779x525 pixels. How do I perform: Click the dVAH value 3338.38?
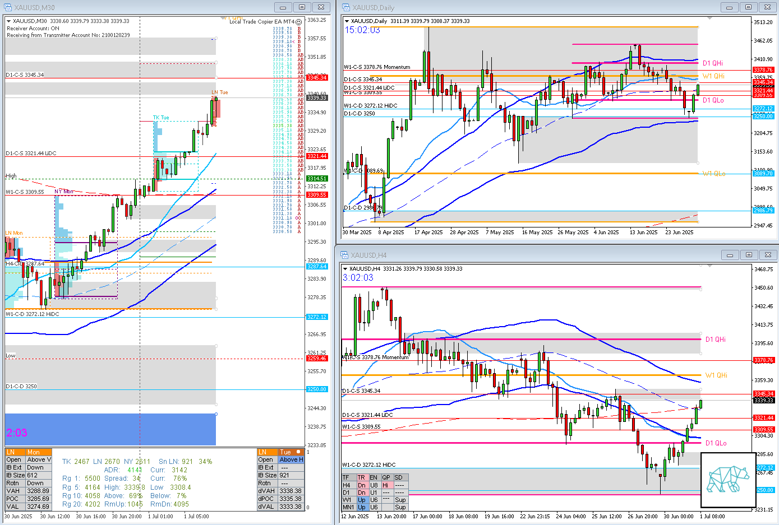(291, 491)
